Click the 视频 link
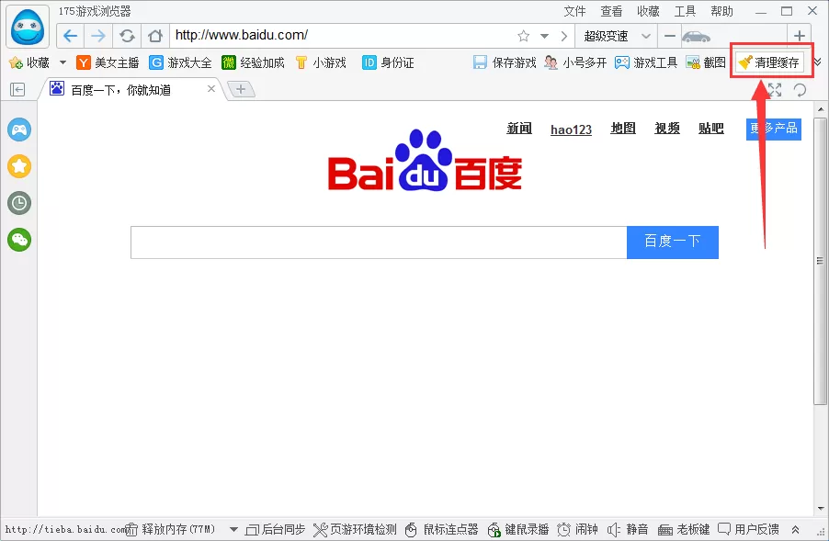Viewport: 829px width, 541px height. point(667,129)
